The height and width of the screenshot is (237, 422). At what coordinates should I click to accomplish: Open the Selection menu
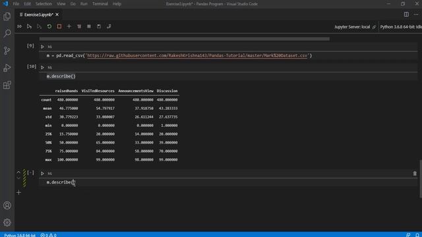[44, 4]
